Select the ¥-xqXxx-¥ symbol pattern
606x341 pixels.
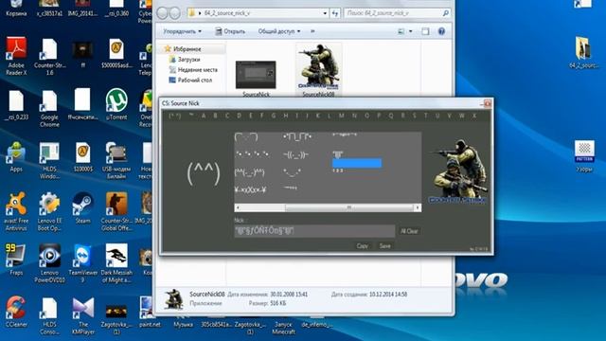[x=250, y=189]
